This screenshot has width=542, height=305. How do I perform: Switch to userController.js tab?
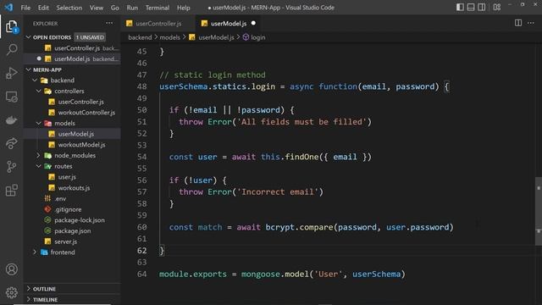coord(158,24)
